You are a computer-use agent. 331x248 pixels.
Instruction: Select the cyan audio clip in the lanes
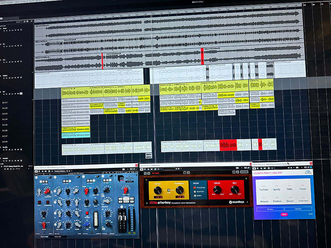[x=76, y=135]
